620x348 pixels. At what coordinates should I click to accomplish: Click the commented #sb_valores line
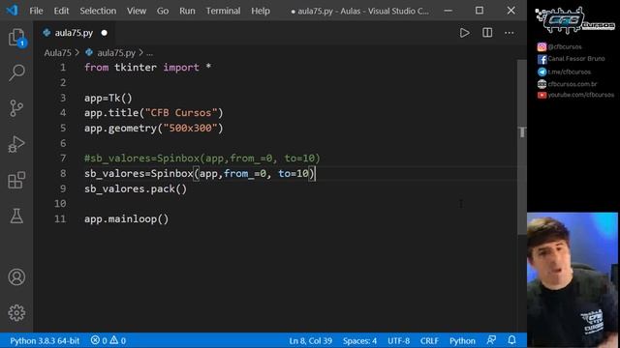(x=202, y=159)
